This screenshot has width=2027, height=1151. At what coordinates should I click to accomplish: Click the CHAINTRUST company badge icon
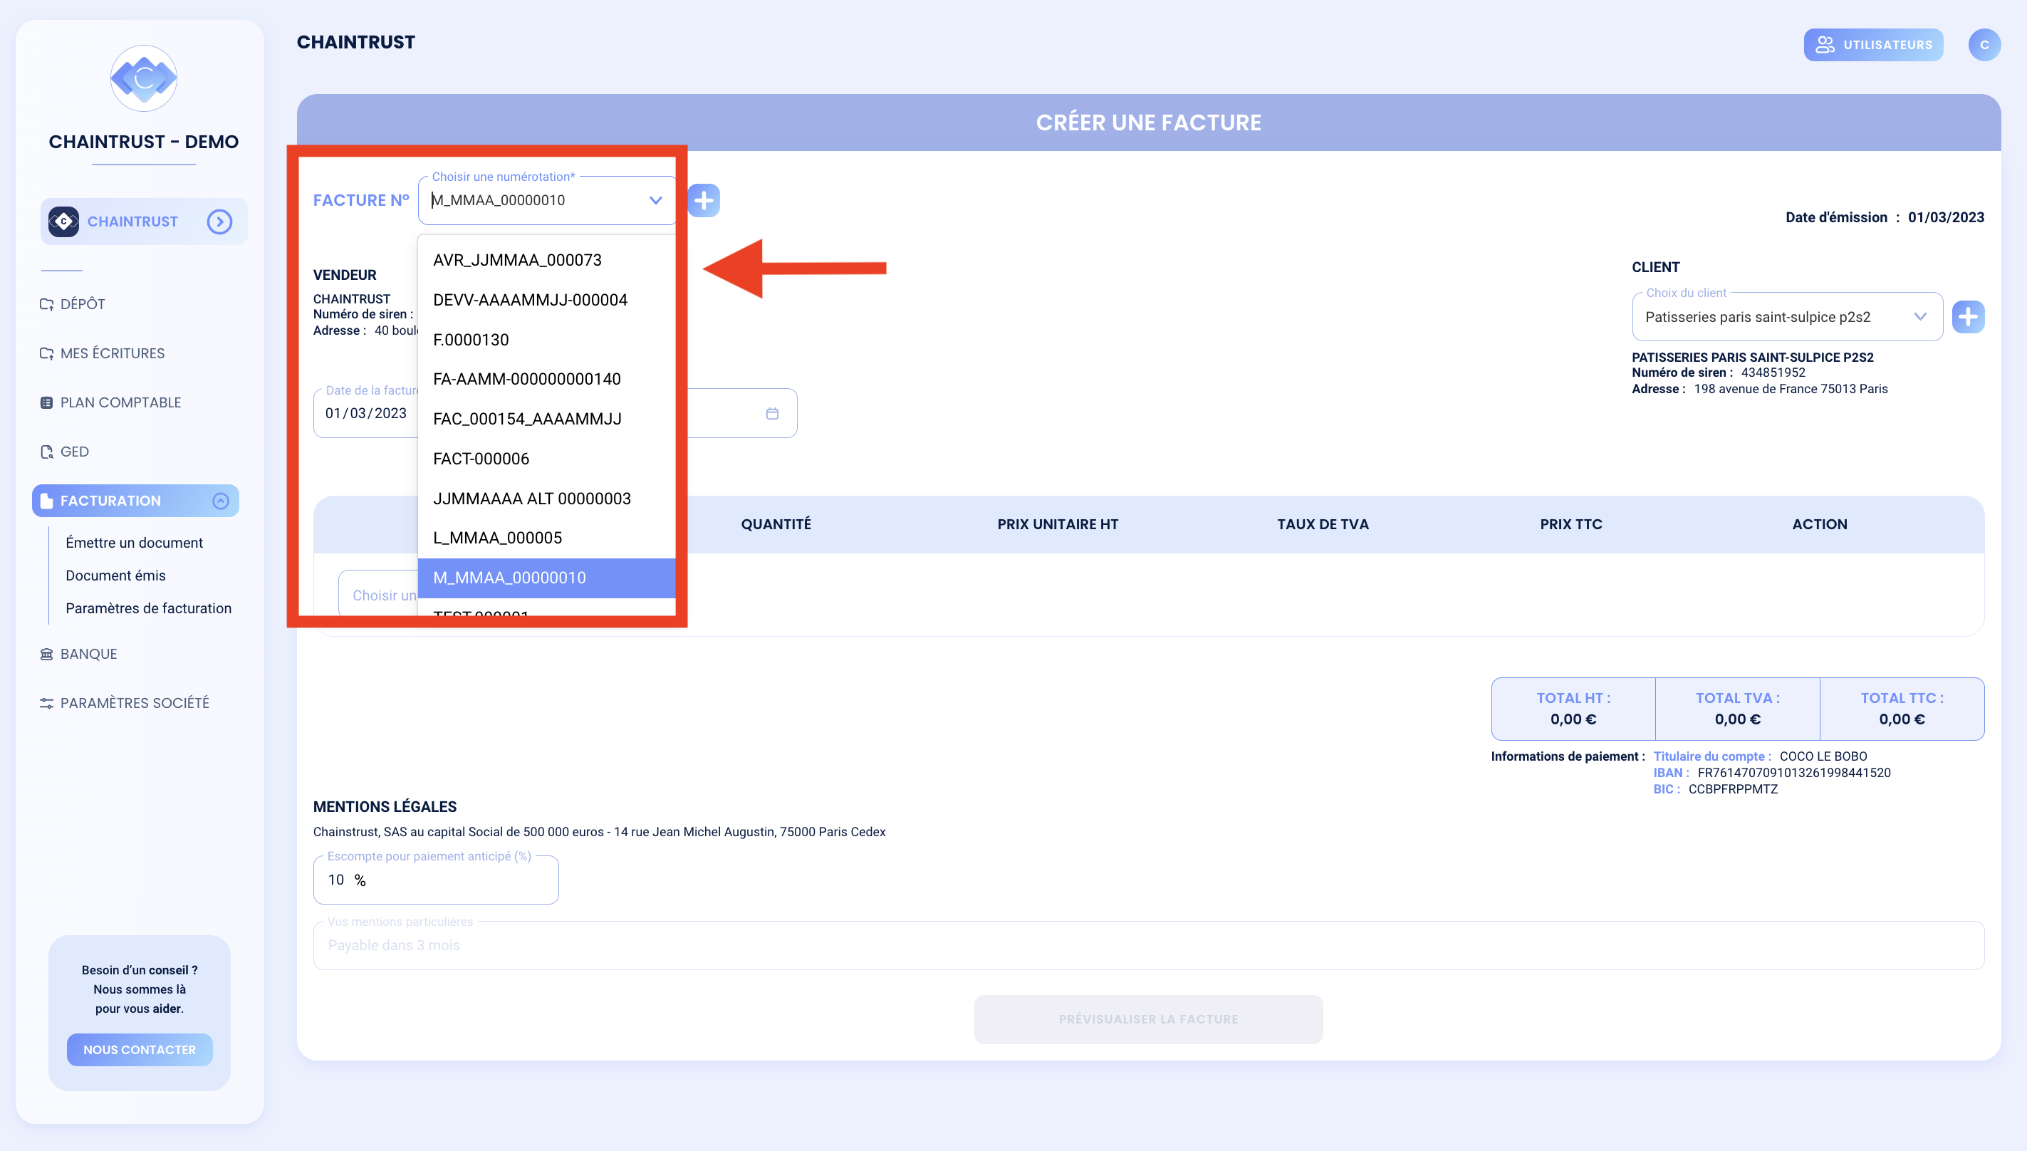pos(63,222)
